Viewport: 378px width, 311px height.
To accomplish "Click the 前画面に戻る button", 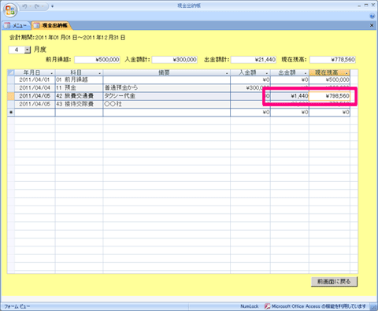I will click(x=334, y=282).
